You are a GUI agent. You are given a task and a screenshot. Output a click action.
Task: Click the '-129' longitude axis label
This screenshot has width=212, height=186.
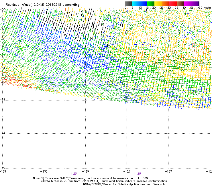pyautogui.click(x=86, y=171)
